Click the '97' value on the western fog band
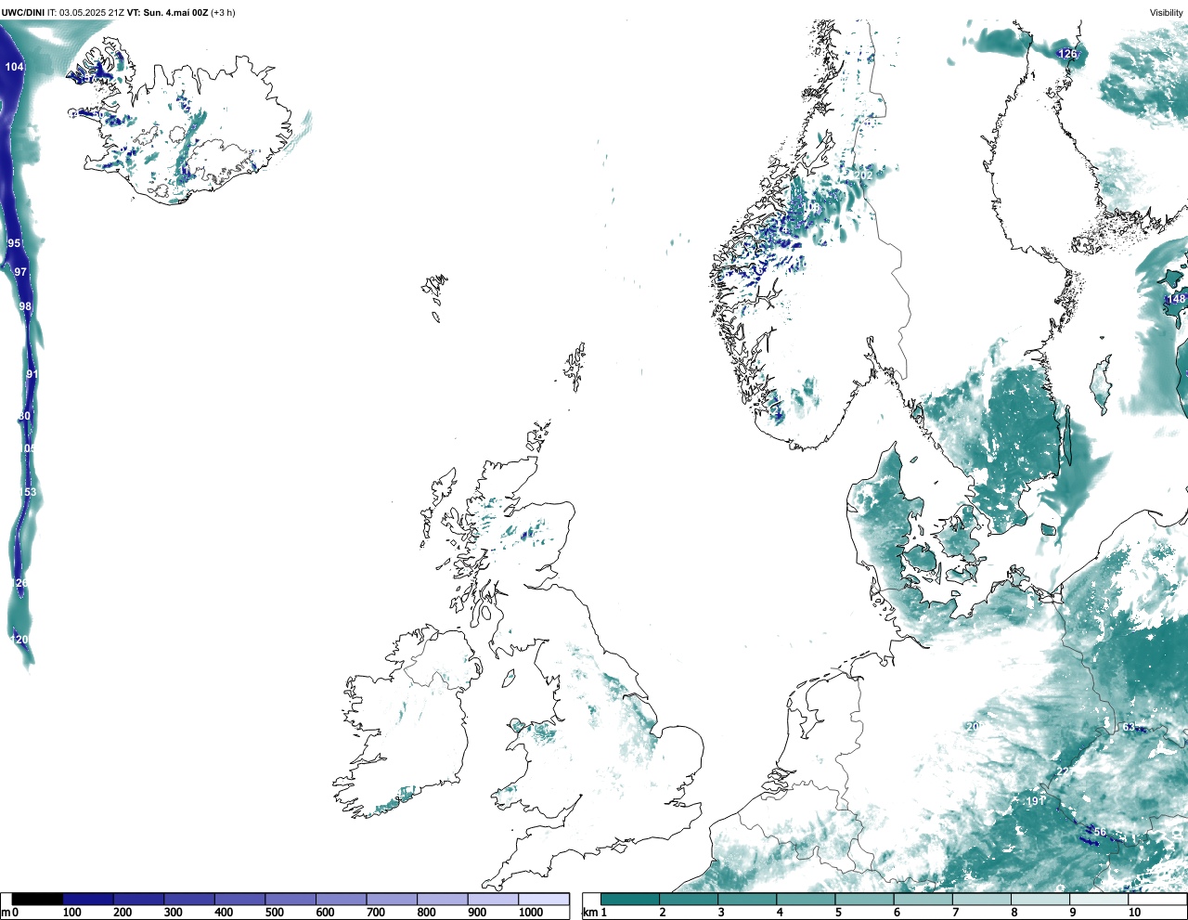The height and width of the screenshot is (920, 1188). coord(20,272)
